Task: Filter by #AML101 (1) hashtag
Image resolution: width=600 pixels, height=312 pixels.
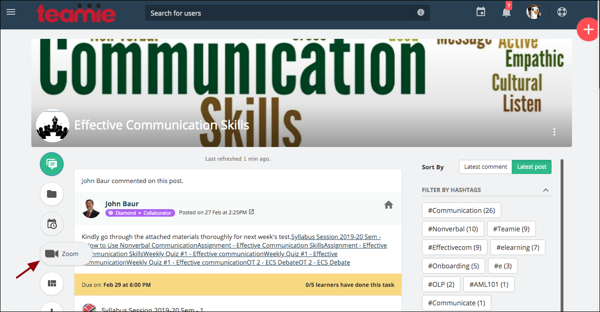Action: [489, 284]
